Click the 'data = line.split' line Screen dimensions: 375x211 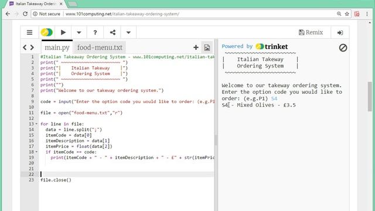[x=74, y=130]
